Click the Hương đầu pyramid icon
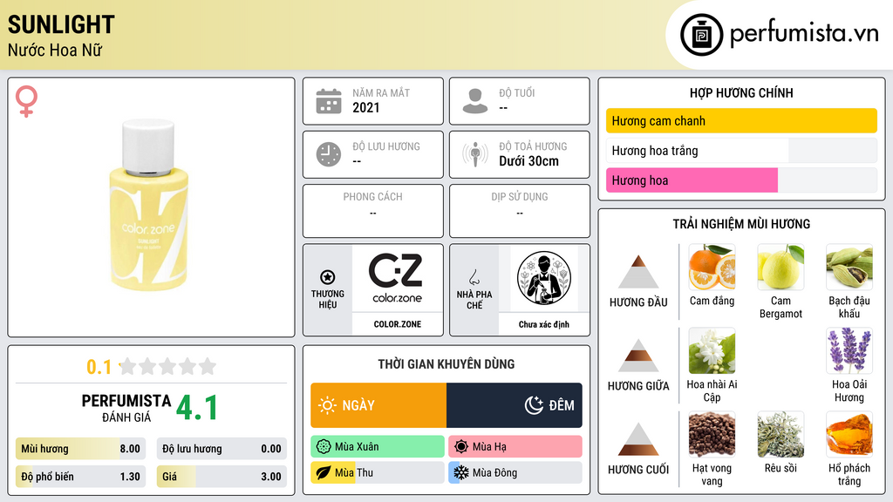This screenshot has height=502, width=893. point(638,272)
